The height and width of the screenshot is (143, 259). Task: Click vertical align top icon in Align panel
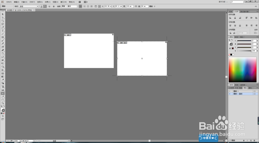point(247,18)
